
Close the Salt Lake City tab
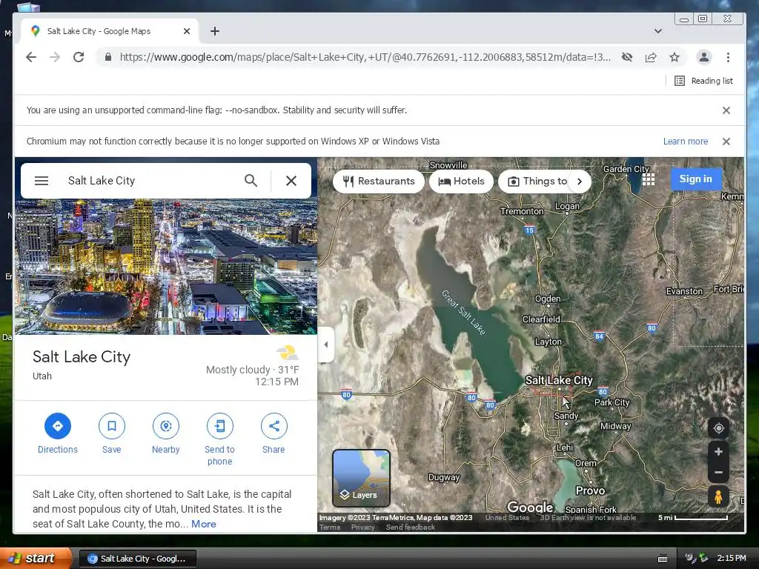pos(187,31)
